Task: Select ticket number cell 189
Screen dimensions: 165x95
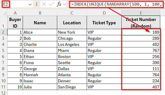Action: pos(141,32)
